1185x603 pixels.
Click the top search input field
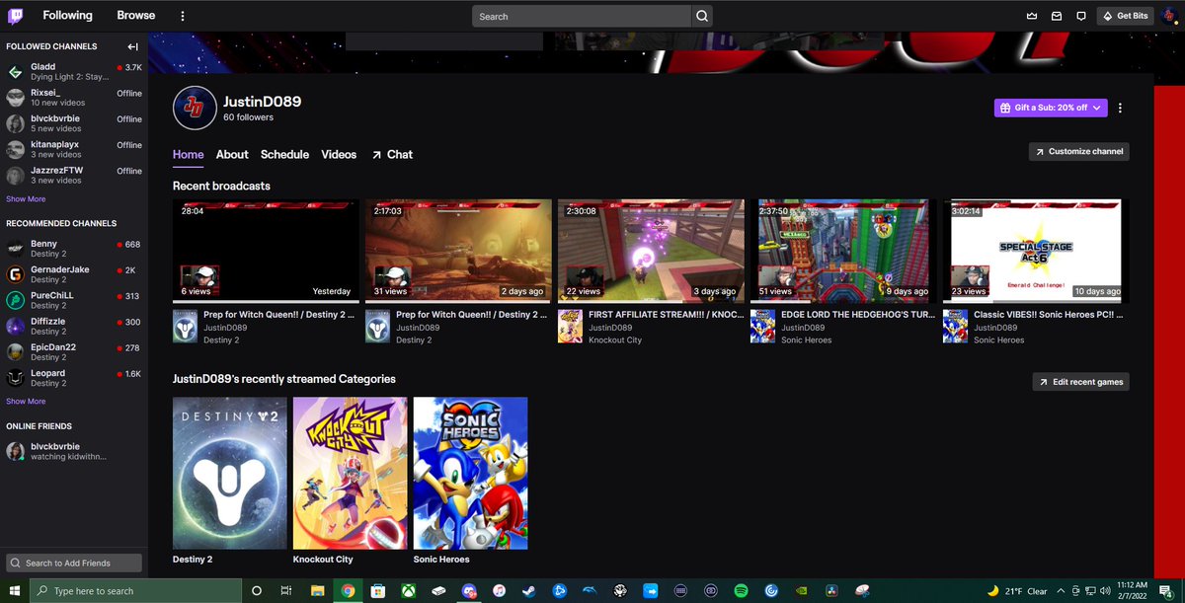[x=582, y=16]
